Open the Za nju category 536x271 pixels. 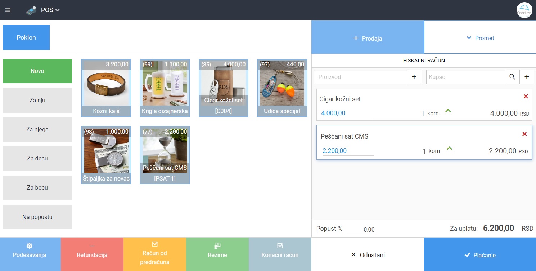click(x=37, y=100)
